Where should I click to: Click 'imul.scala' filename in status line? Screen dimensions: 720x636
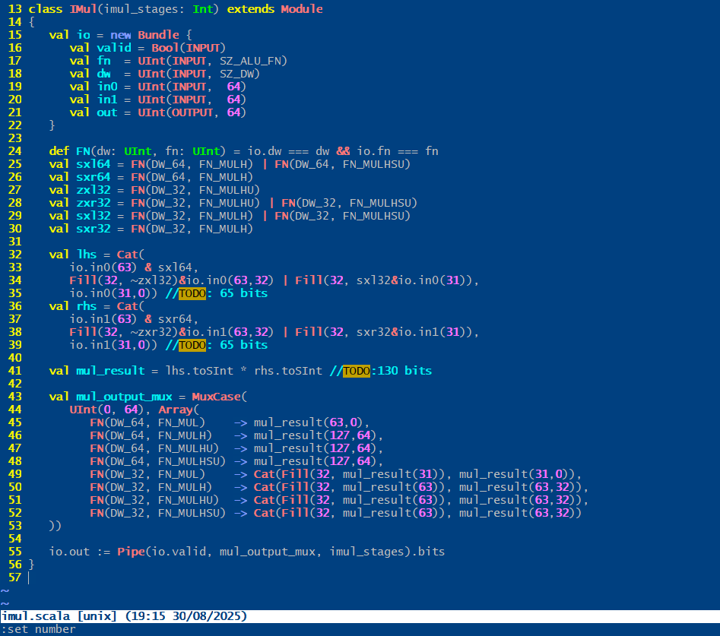[x=36, y=615]
